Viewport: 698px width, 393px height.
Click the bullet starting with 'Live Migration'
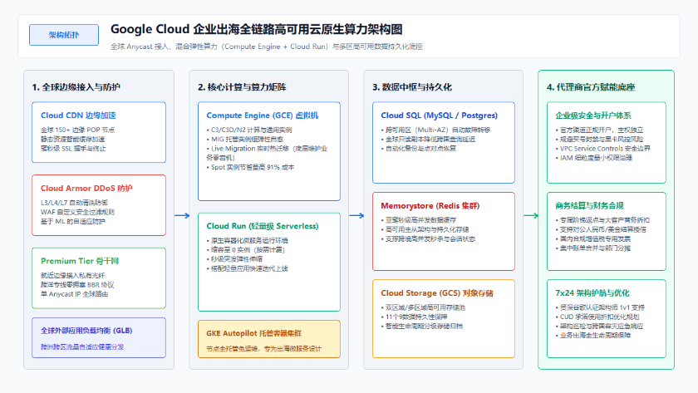click(x=267, y=153)
